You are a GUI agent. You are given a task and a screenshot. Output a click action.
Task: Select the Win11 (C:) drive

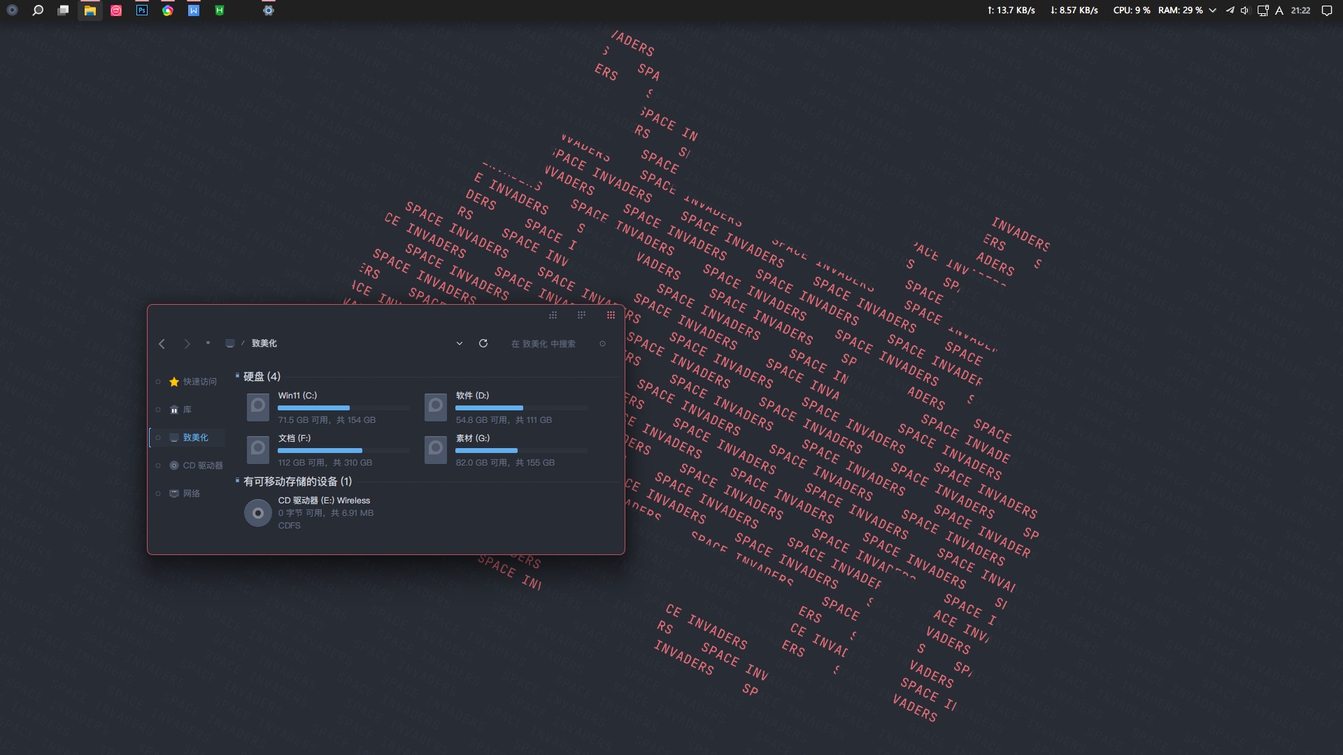coord(297,396)
